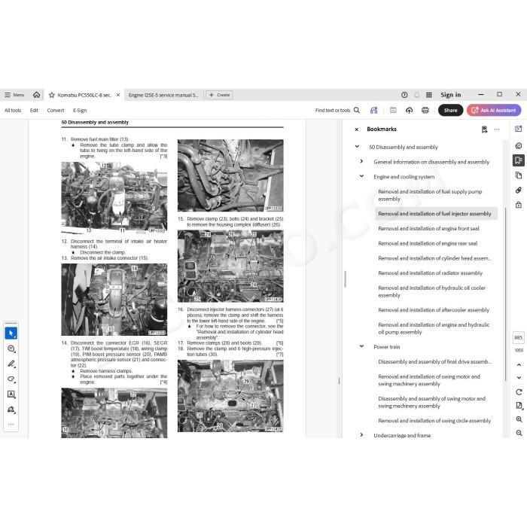This screenshot has height=527, width=527.
Task: Open Removal and installation of swing motor bookmark
Action: [x=429, y=380]
